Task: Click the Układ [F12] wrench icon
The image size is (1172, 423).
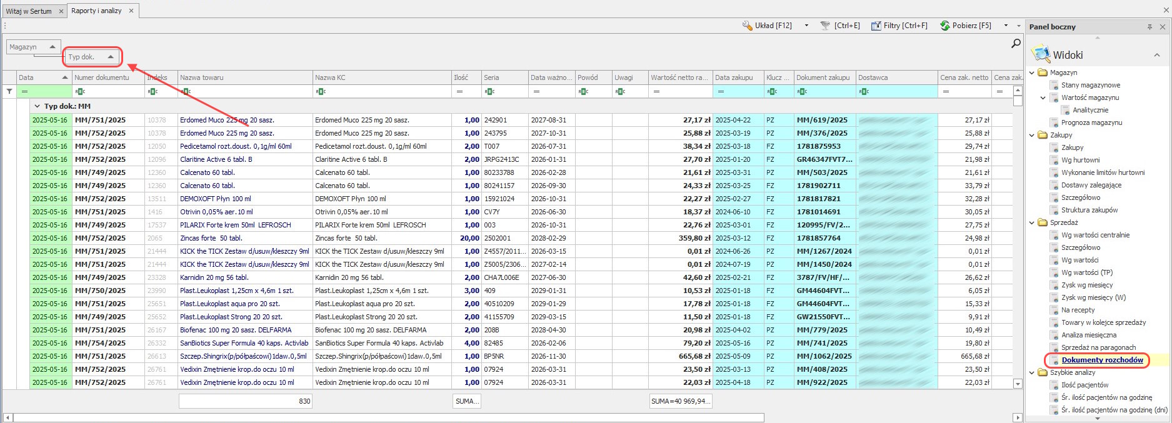Action: [747, 26]
